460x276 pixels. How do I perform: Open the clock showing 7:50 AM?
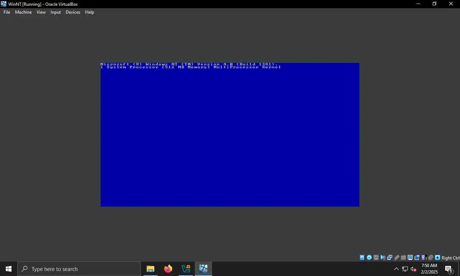[429, 269]
